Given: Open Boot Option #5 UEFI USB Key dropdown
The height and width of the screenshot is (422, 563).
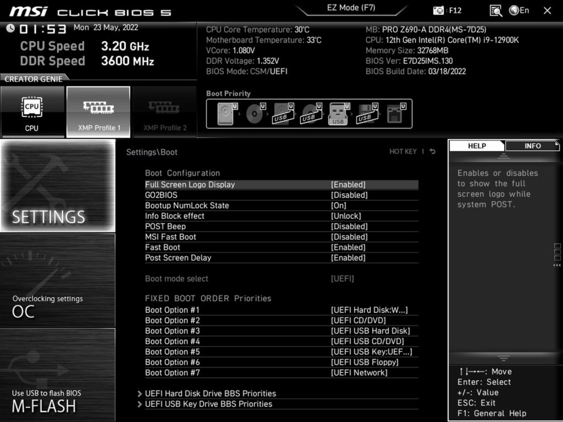Looking at the screenshot, I should pos(371,351).
